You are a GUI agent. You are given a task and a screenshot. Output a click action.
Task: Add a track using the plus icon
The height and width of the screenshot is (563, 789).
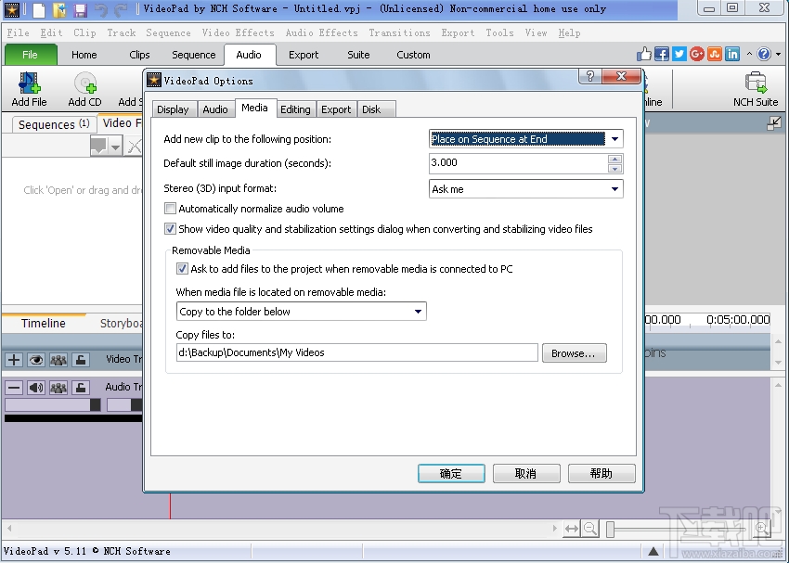[x=13, y=360]
